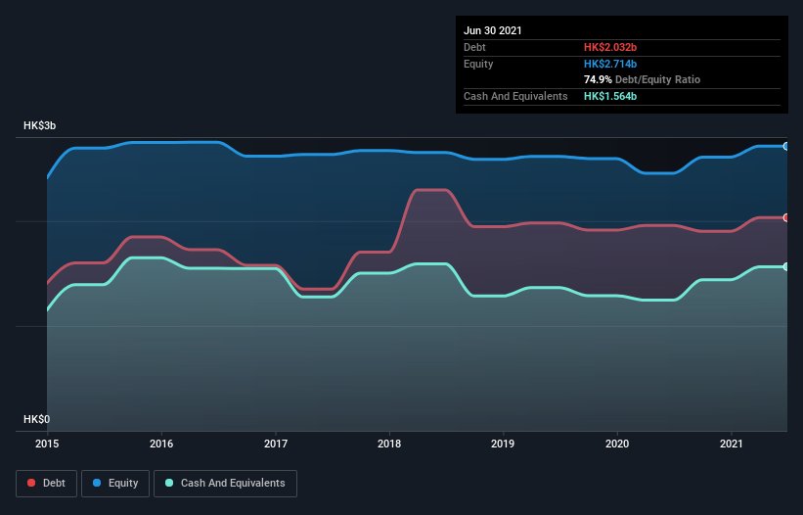Click the Equity label in tooltip
This screenshot has height=515, width=803.
coord(478,64)
